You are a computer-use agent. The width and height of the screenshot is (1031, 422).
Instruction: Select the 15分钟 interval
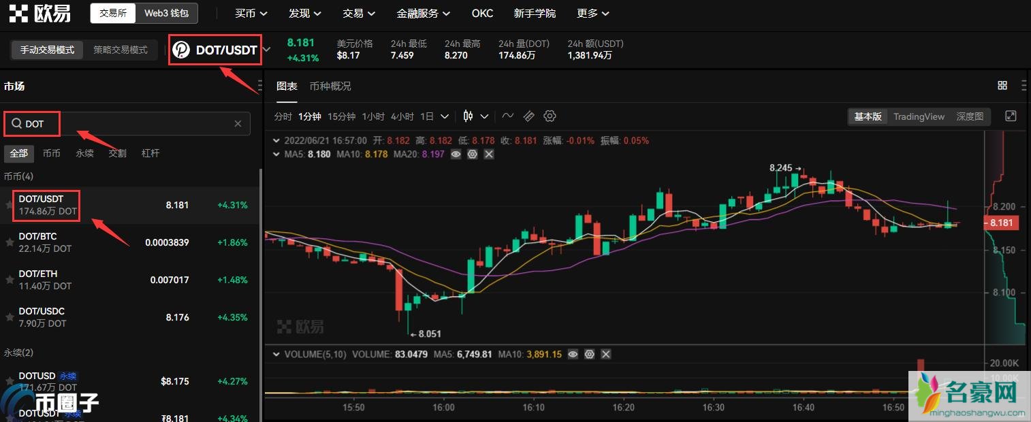tap(341, 116)
